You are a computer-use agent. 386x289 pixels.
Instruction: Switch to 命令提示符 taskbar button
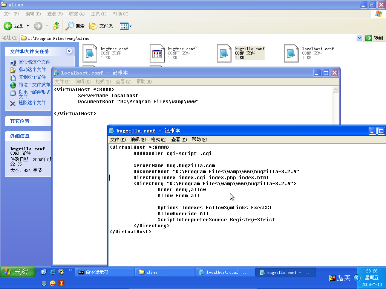pos(105,272)
